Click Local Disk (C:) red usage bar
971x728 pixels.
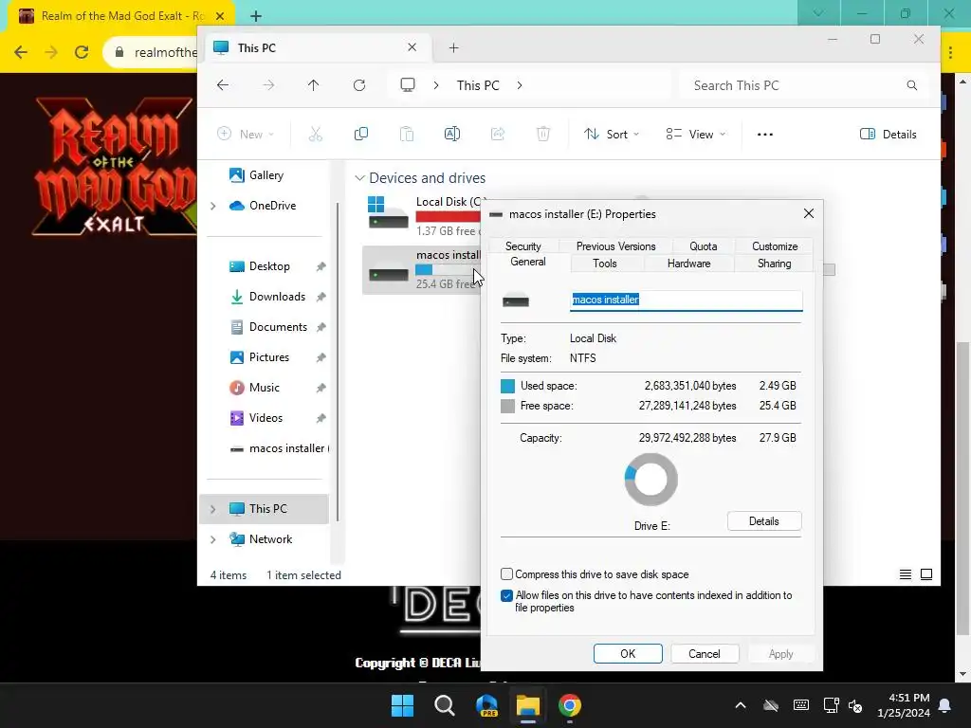(449, 216)
